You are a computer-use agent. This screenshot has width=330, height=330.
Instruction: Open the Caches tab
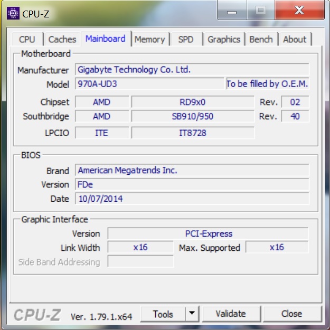pos(62,40)
